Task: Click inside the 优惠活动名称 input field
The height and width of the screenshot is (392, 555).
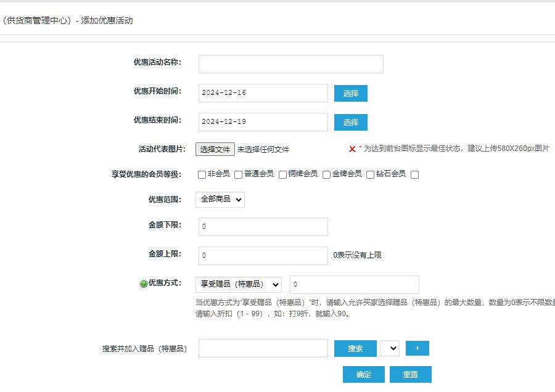Action: (x=290, y=63)
